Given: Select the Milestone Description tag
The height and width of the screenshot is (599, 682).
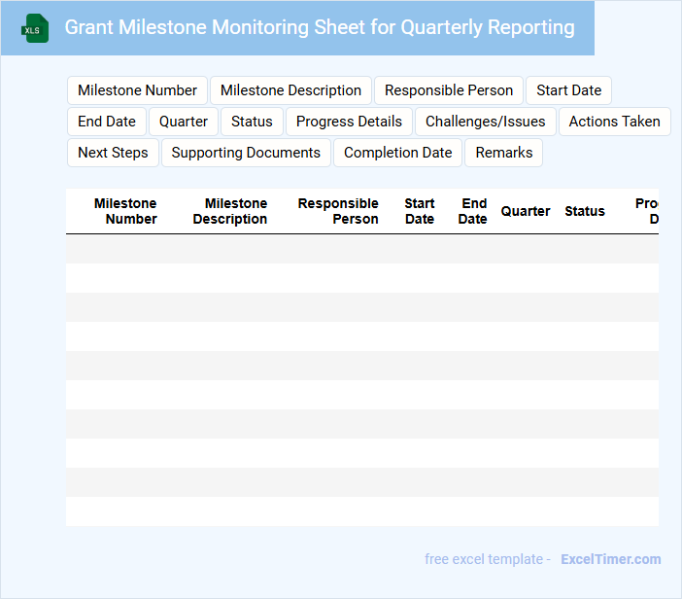Looking at the screenshot, I should coord(290,90).
